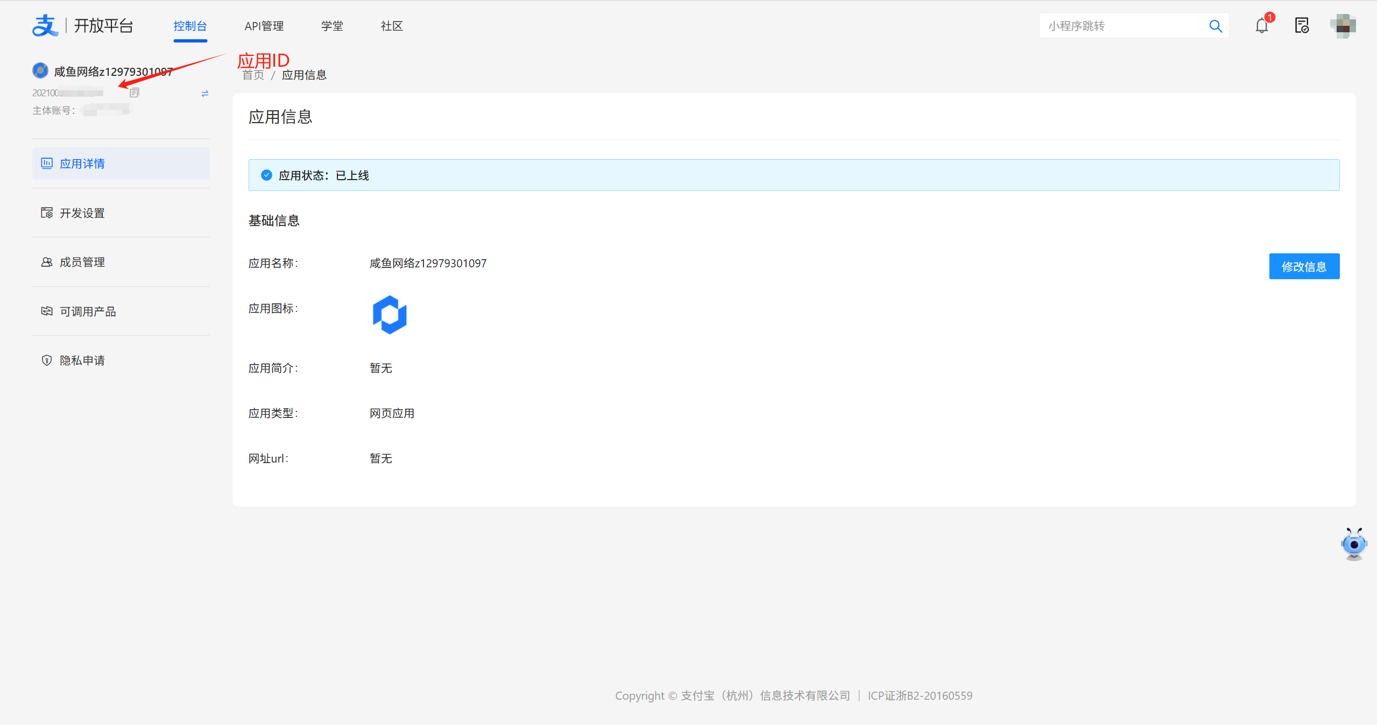Click the search magnifier icon
Viewport: 1377px width, 725px height.
[x=1216, y=26]
